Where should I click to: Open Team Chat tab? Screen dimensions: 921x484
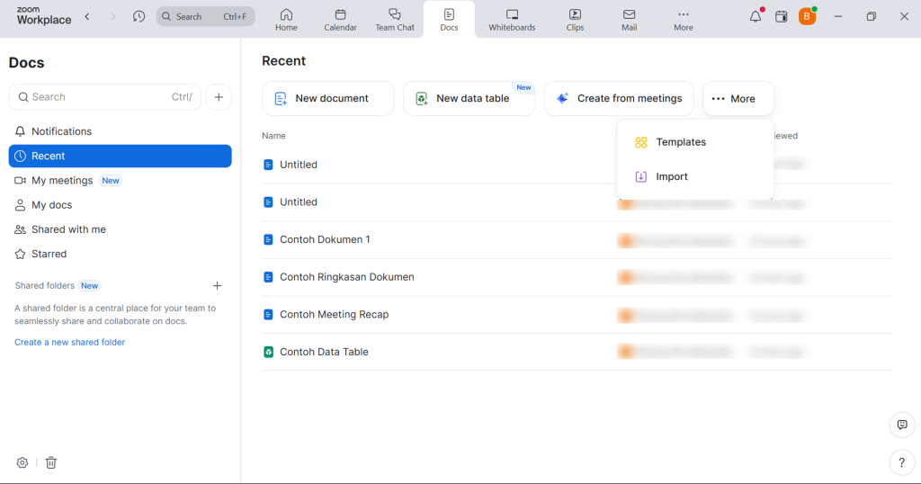[x=395, y=20]
